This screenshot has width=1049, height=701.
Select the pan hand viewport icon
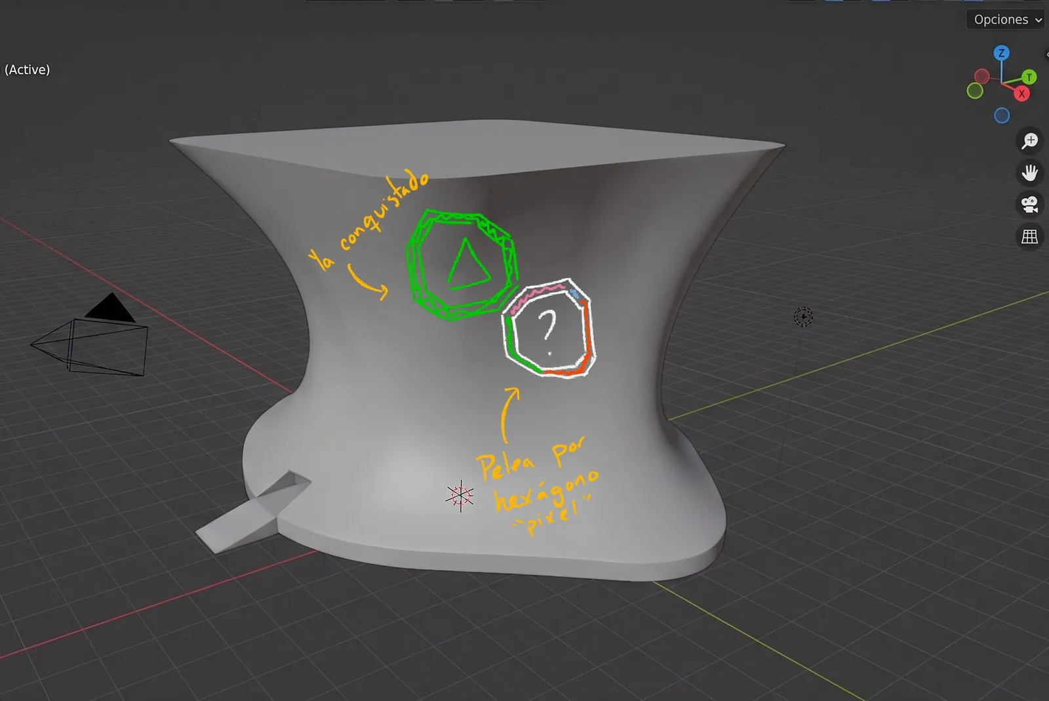1029,172
